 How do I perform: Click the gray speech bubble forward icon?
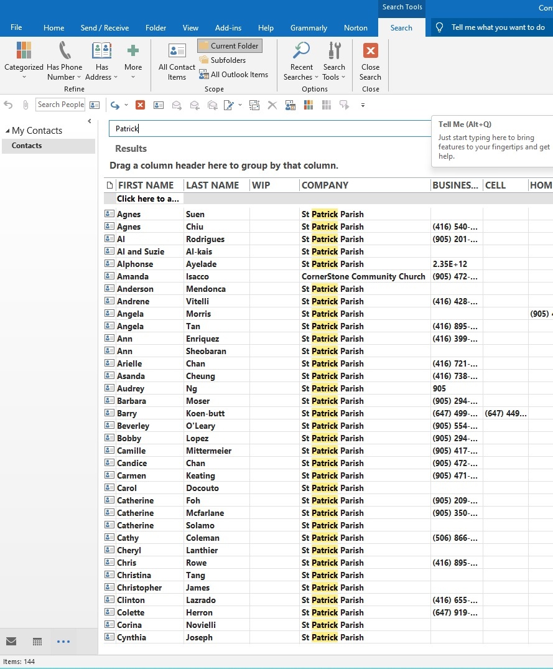(344, 105)
